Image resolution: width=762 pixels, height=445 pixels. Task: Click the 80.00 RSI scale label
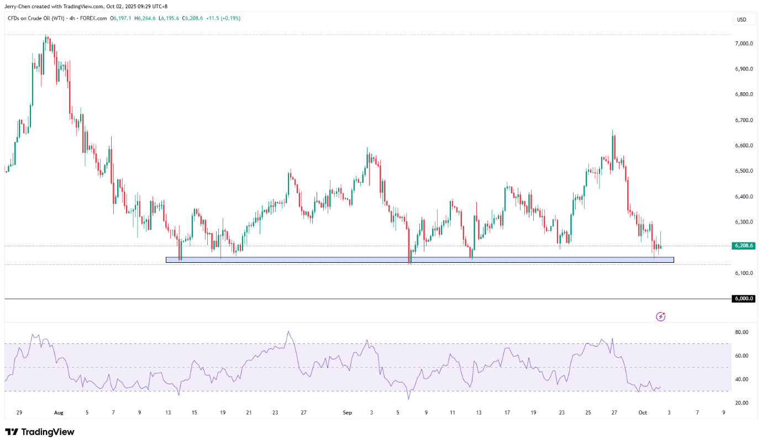click(x=742, y=332)
